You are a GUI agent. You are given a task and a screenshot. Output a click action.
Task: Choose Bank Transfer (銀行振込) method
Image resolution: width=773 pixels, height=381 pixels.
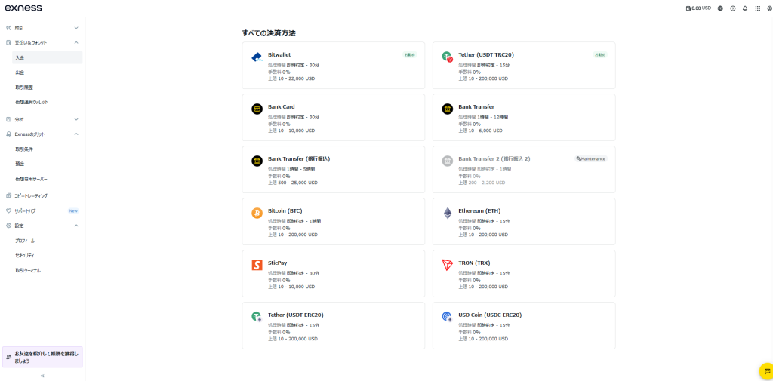pos(333,169)
